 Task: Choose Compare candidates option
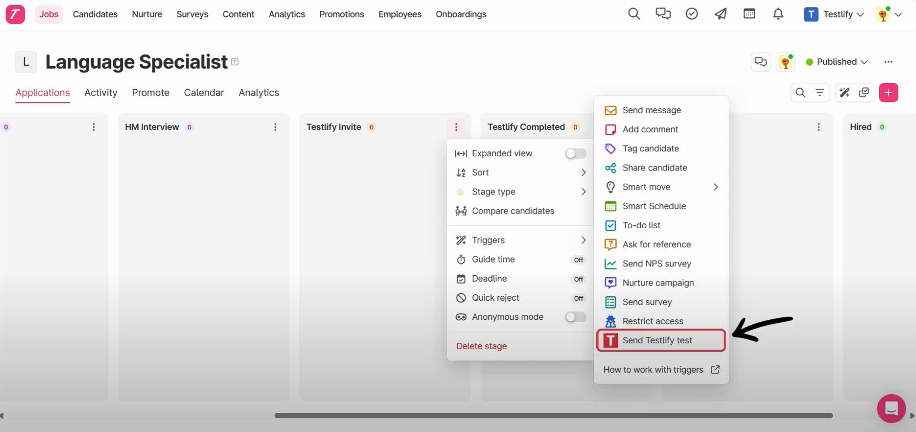521,211
